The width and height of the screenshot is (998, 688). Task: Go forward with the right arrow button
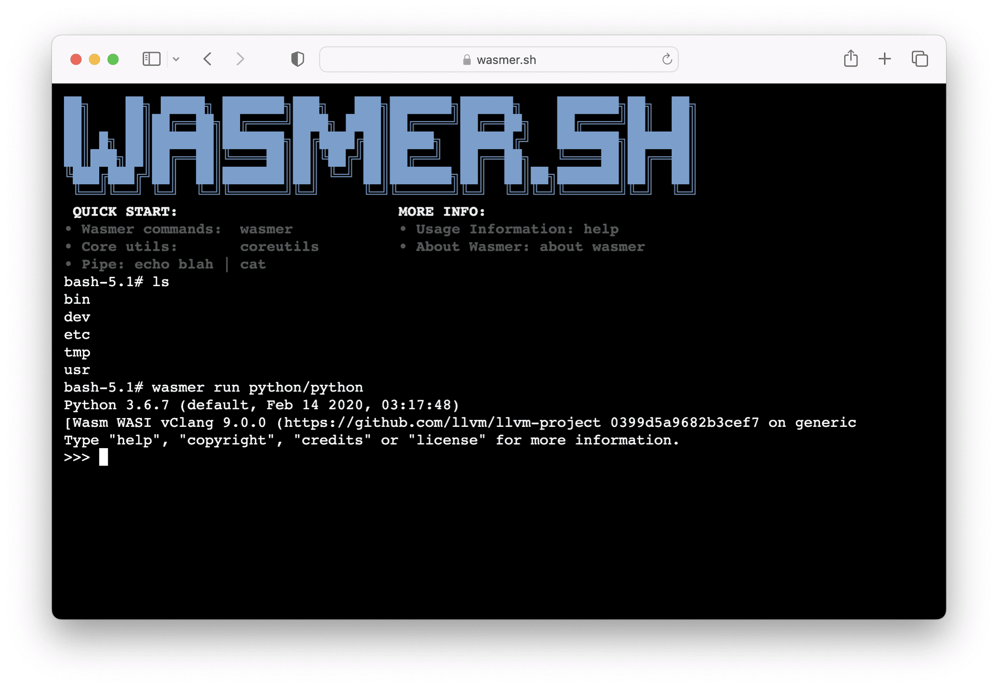click(240, 59)
